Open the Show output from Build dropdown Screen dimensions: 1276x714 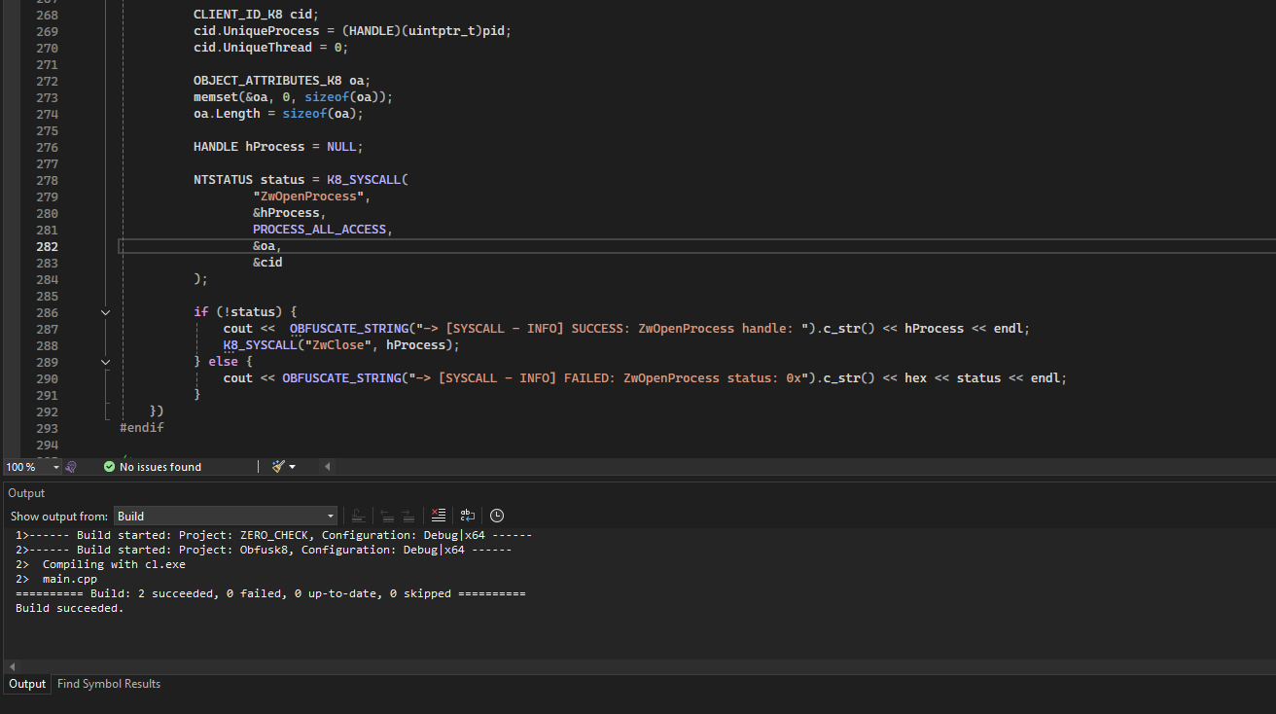pos(226,516)
